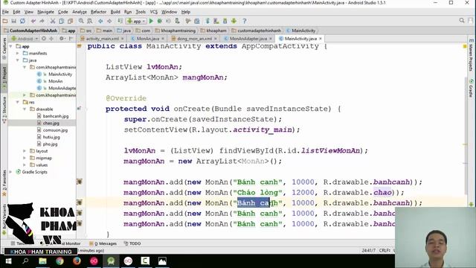Open Firefox from the taskbar

pos(77,261)
